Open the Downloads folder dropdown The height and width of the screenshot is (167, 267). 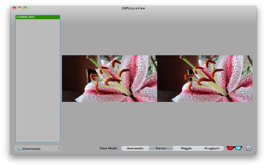38,149
